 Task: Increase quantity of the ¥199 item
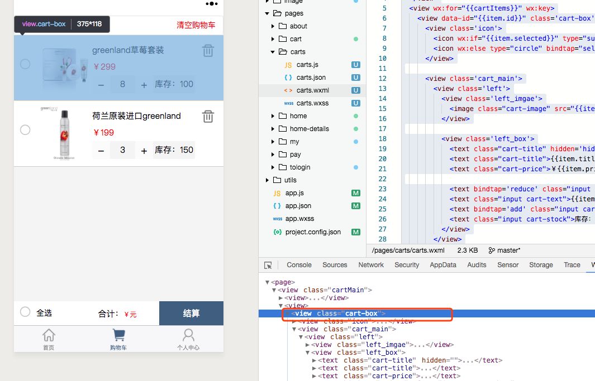click(144, 151)
